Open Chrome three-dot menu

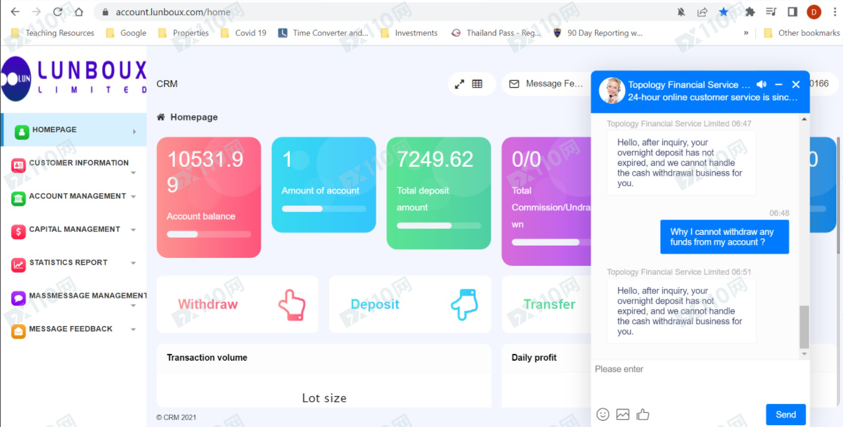pyautogui.click(x=834, y=12)
